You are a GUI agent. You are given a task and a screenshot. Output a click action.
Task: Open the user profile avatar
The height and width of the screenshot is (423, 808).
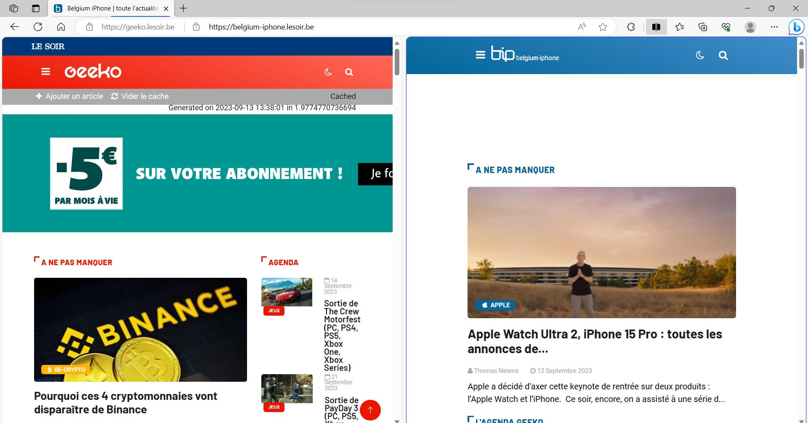pyautogui.click(x=750, y=27)
